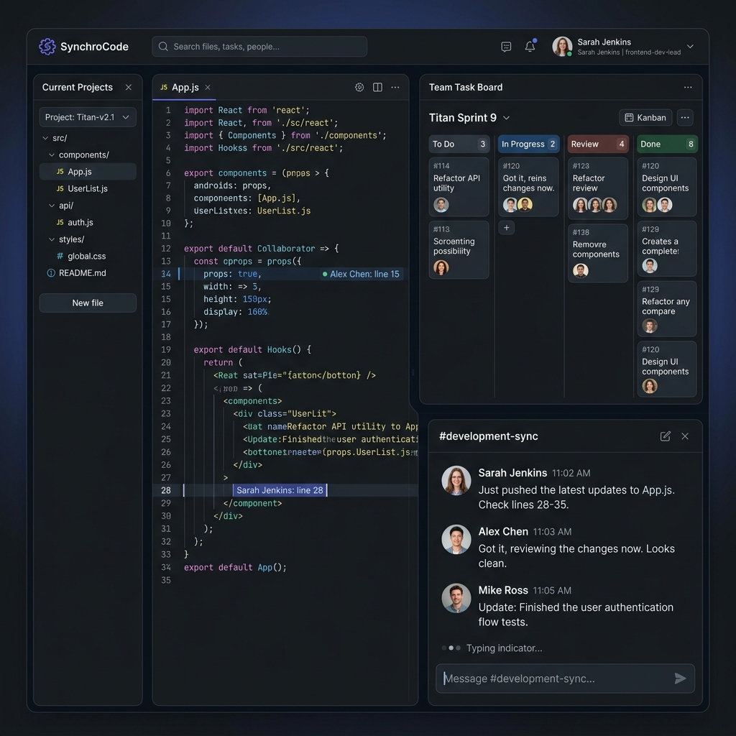Open global.css file

coord(88,257)
